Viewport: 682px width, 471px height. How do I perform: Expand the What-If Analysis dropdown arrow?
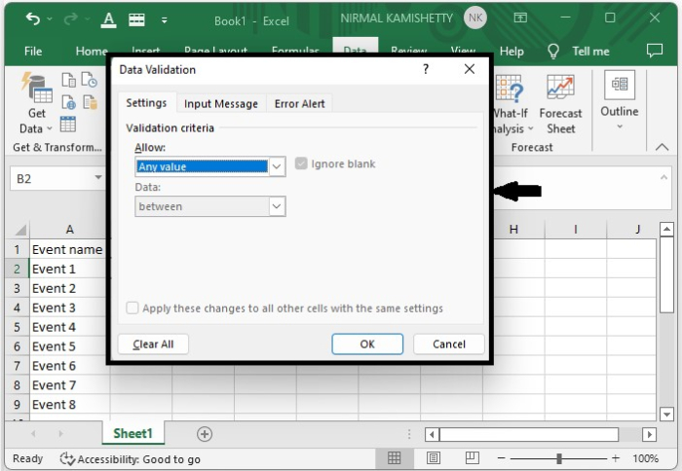click(530, 128)
